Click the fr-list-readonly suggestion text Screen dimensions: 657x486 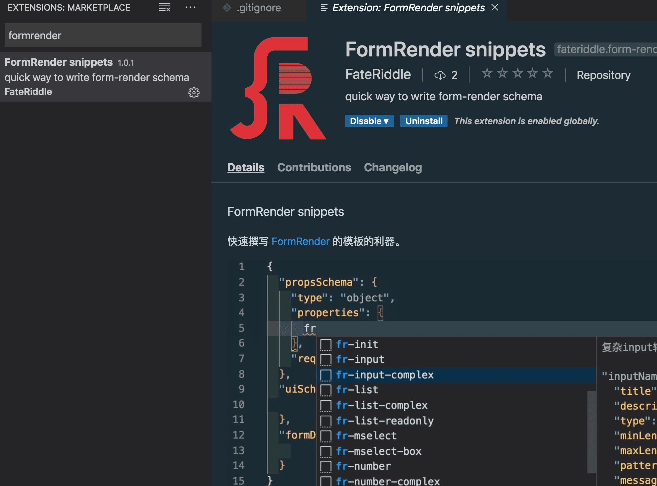385,421
